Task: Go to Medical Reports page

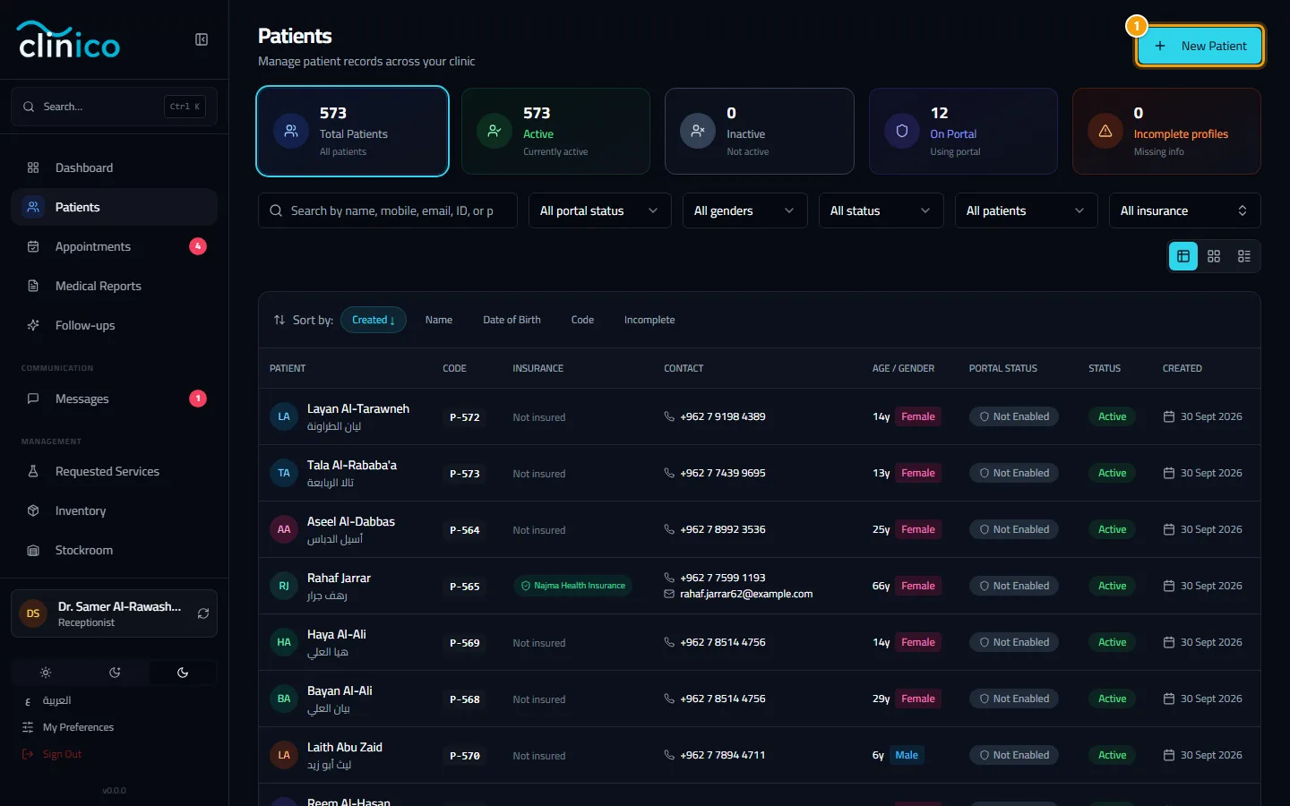Action: [114, 286]
